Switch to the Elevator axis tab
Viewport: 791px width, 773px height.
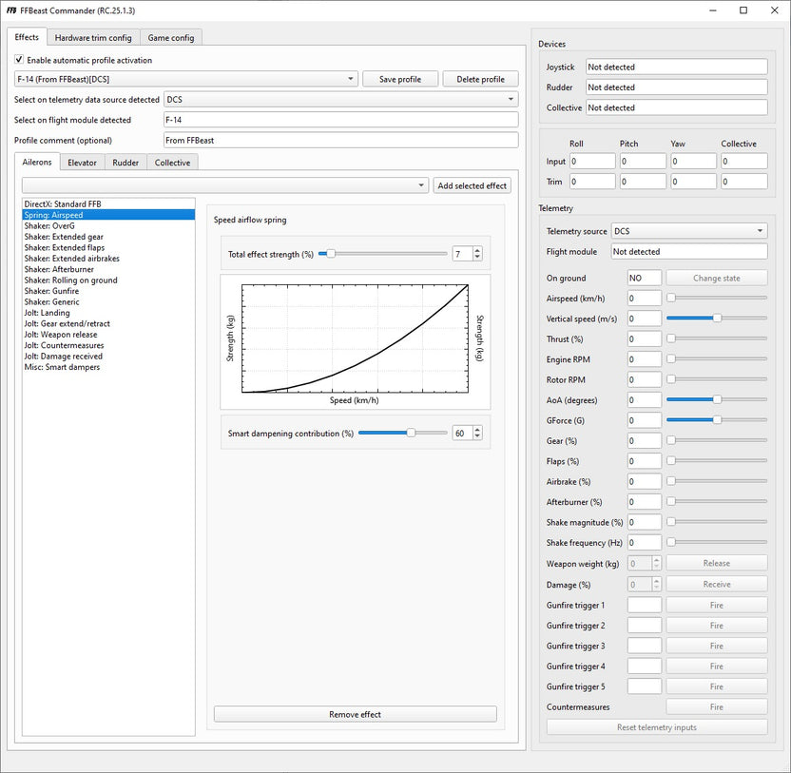pyautogui.click(x=82, y=163)
